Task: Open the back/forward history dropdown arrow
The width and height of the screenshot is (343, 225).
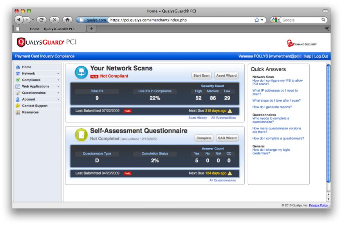Action: 33,20
